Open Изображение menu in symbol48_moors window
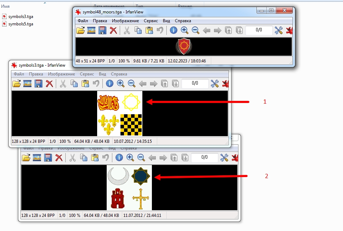This screenshot has width=343, height=231. pos(125,21)
